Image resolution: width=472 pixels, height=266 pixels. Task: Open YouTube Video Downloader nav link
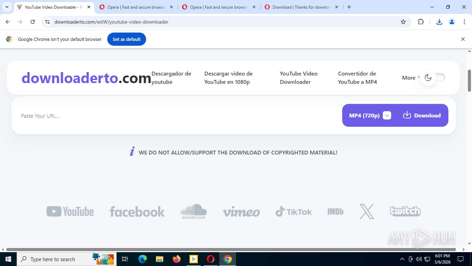298,78
